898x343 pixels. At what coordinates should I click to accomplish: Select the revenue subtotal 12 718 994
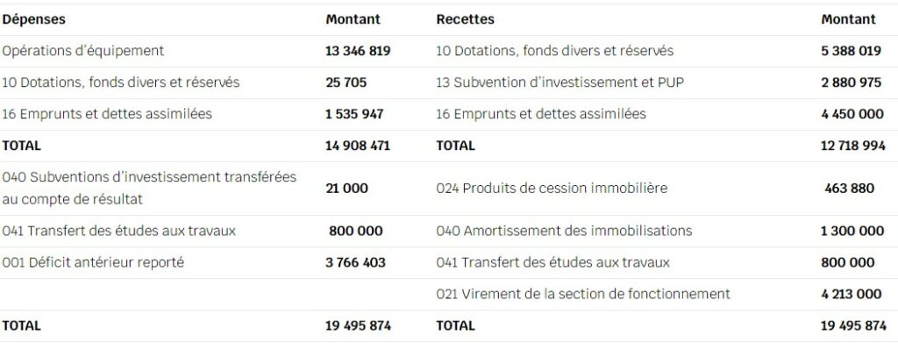click(x=853, y=146)
